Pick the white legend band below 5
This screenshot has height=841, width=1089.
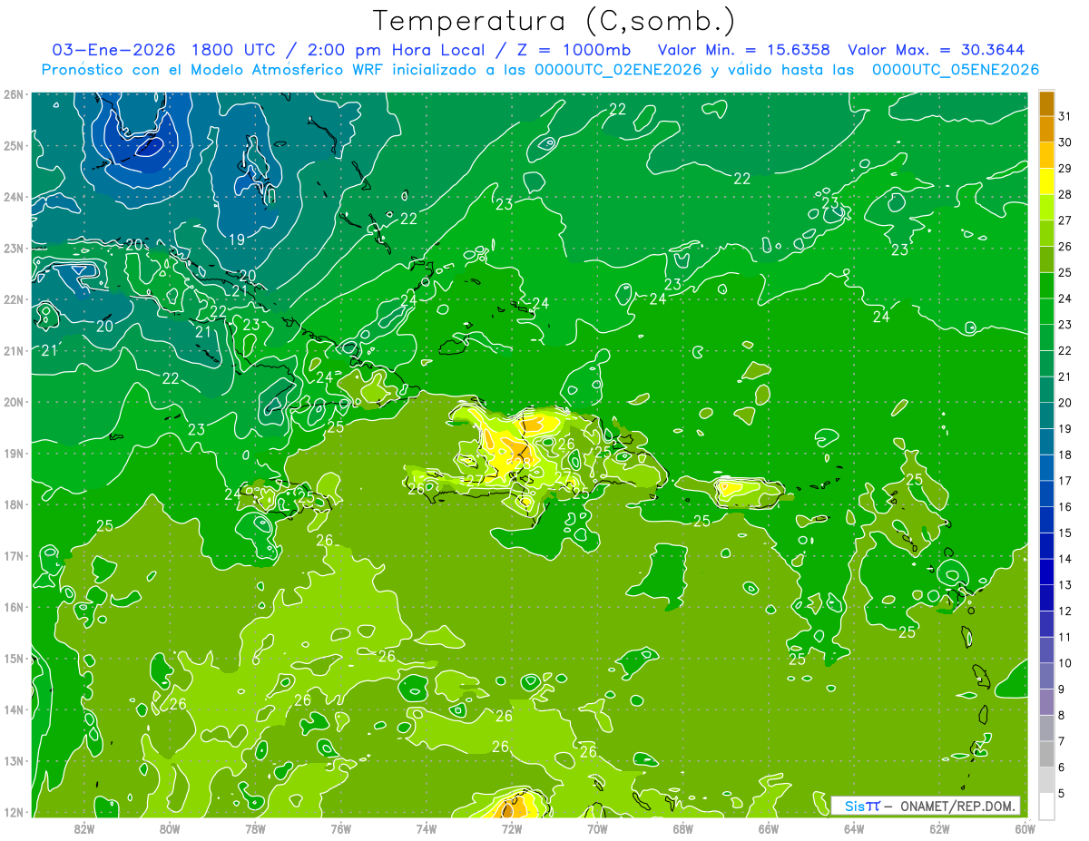(1046, 806)
